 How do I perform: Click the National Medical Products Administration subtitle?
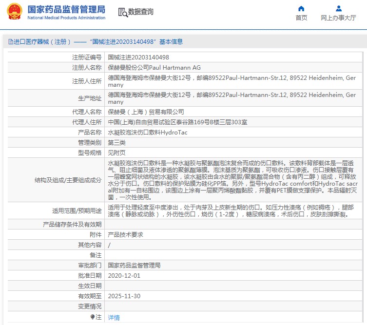click(x=66, y=18)
